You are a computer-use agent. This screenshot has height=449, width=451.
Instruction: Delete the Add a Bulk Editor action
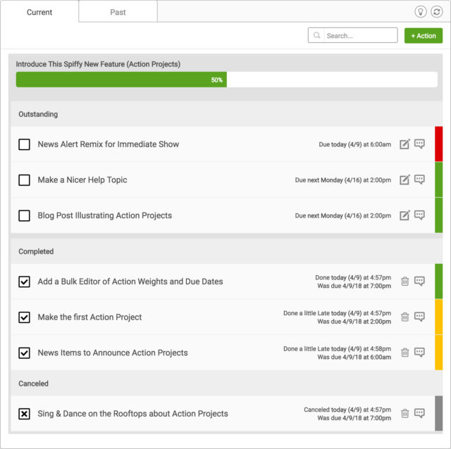404,282
